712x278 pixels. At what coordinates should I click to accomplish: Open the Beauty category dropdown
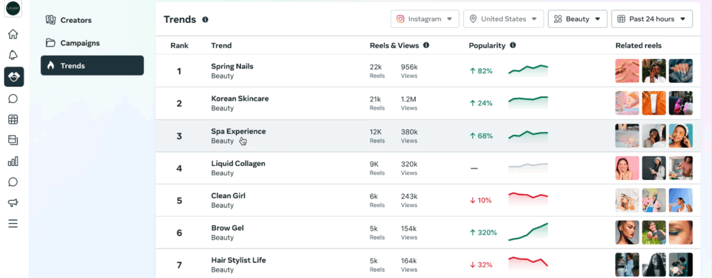[577, 19]
